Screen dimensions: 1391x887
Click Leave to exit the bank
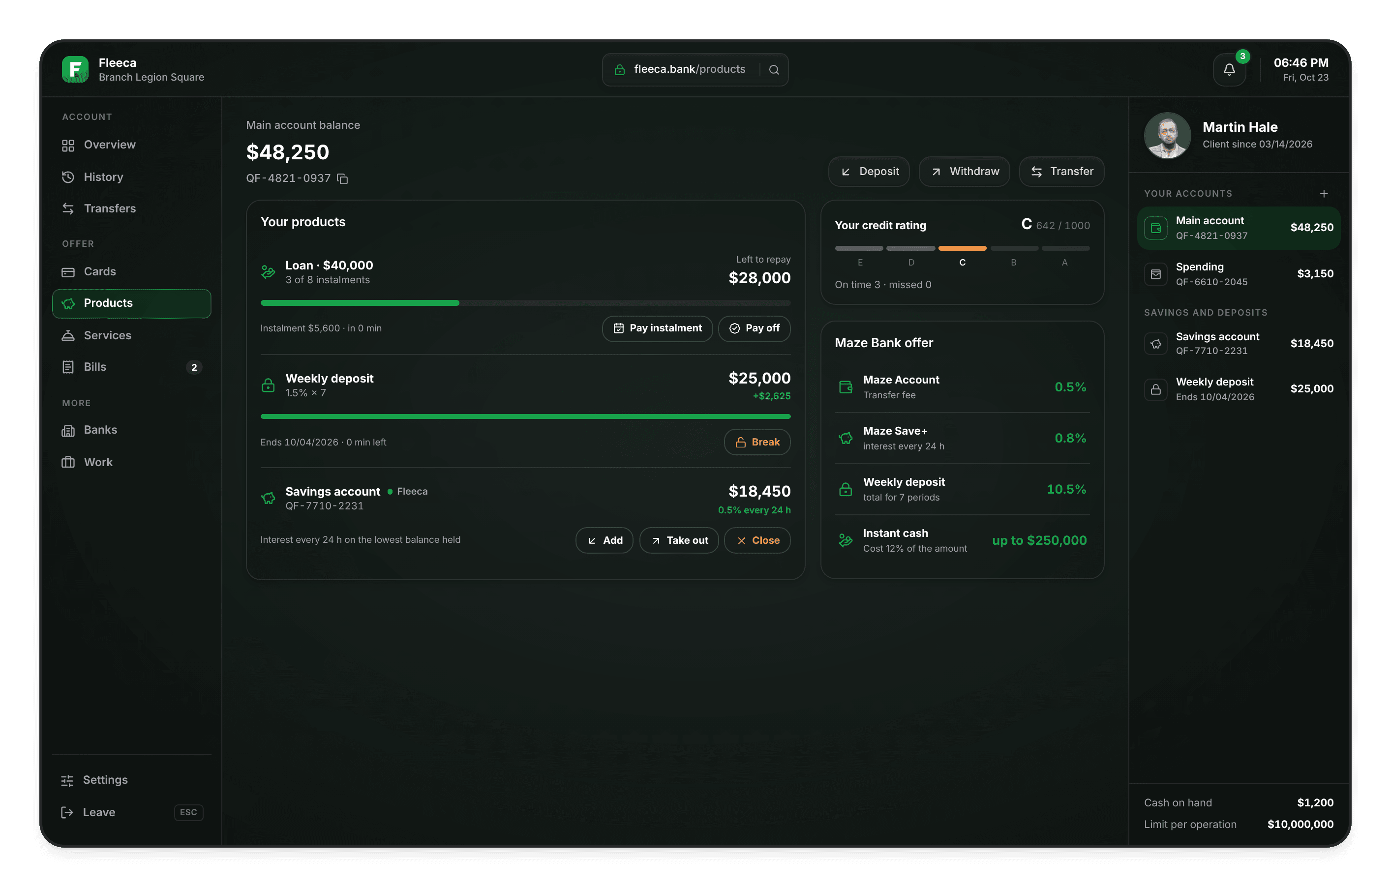click(x=132, y=812)
